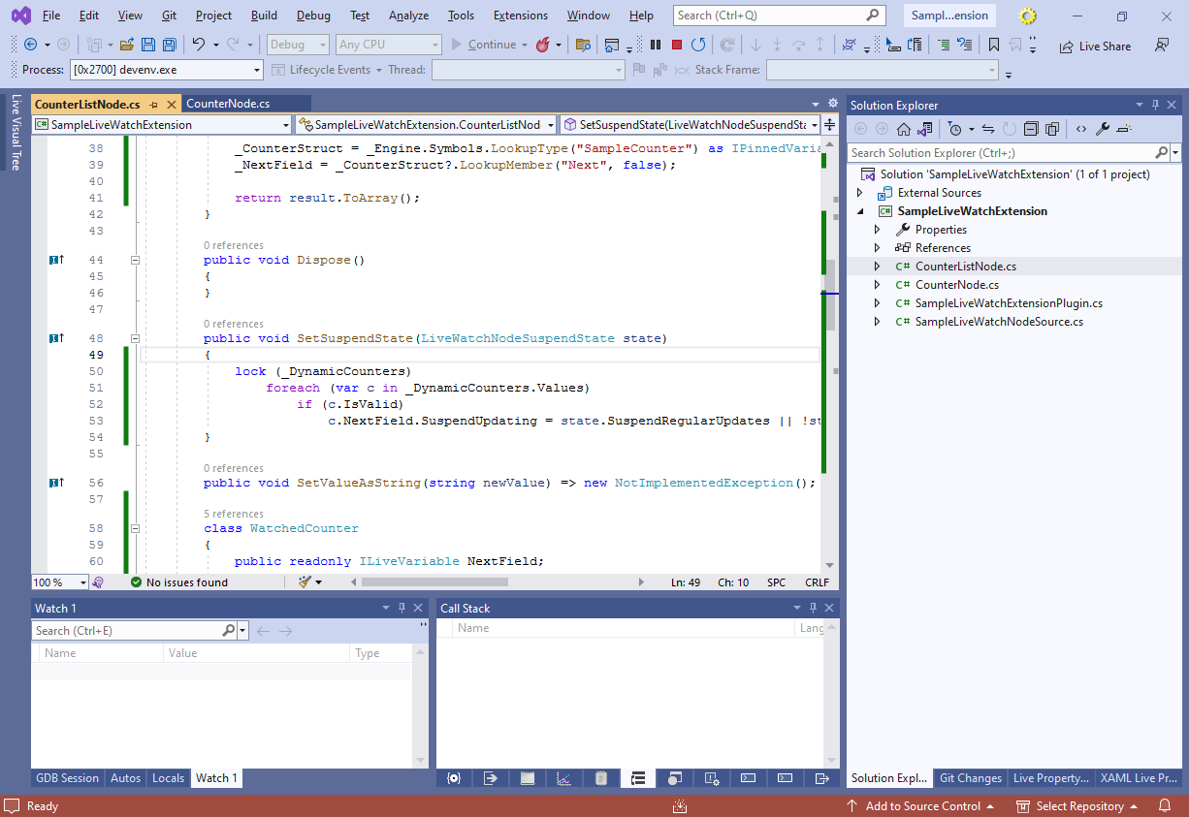Viewport: 1189px width, 817px height.
Task: Switch to the GDB Session tab
Action: tap(67, 778)
